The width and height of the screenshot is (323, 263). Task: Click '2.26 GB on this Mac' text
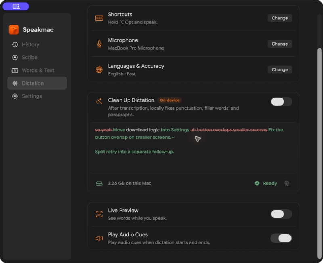point(130,183)
